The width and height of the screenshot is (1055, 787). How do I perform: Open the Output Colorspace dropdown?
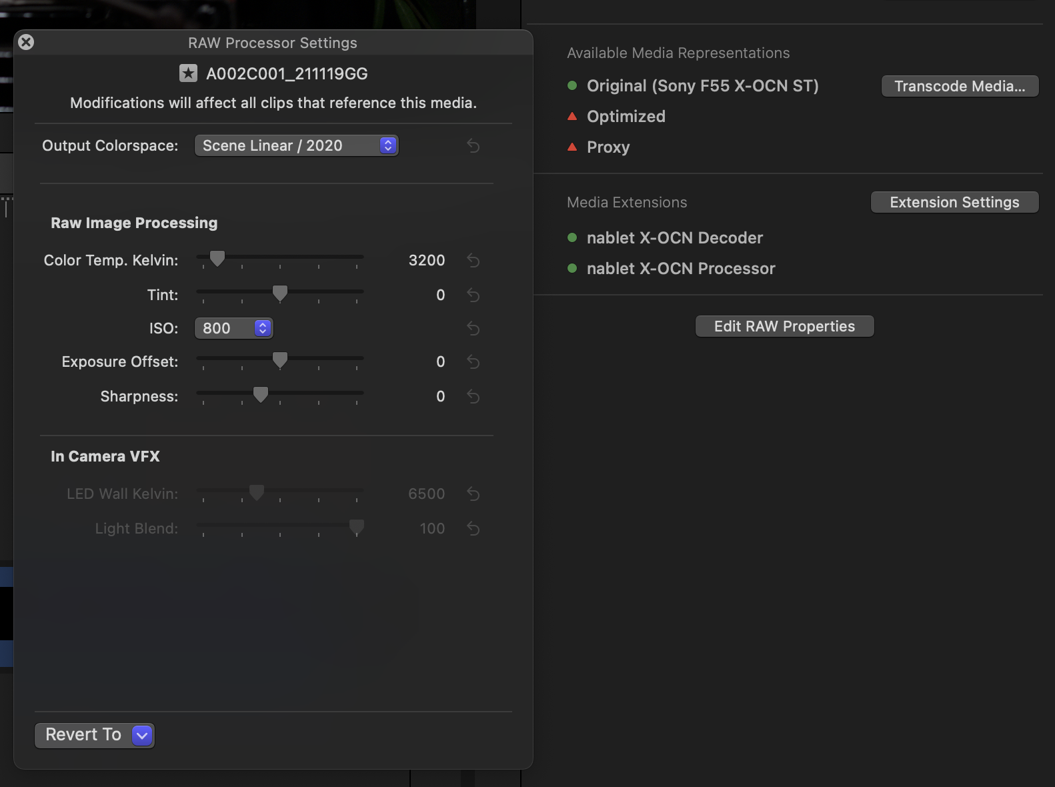pos(296,145)
